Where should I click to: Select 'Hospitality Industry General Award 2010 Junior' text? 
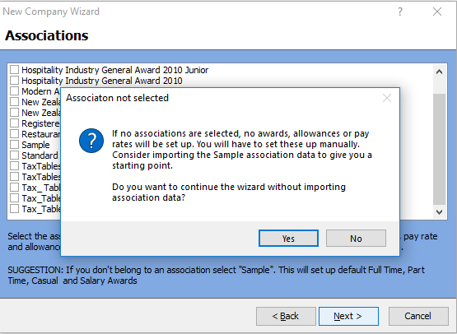[x=114, y=70]
